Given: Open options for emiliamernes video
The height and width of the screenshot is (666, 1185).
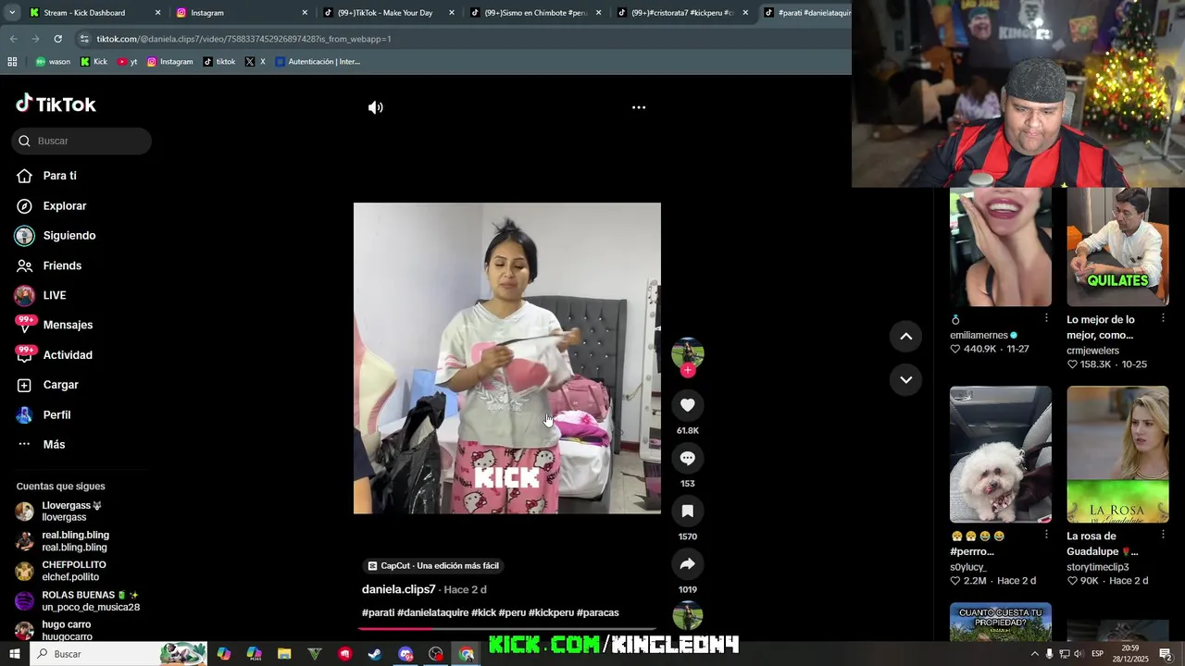Looking at the screenshot, I should (1046, 318).
